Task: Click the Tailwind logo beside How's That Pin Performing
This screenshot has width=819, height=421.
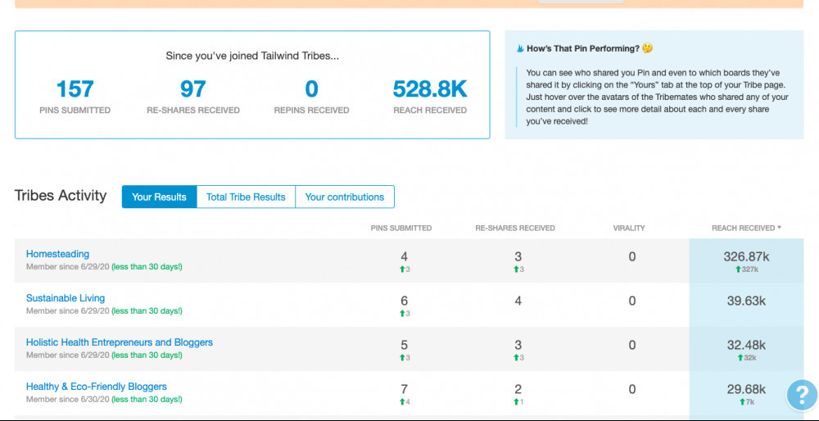Action: coord(520,48)
